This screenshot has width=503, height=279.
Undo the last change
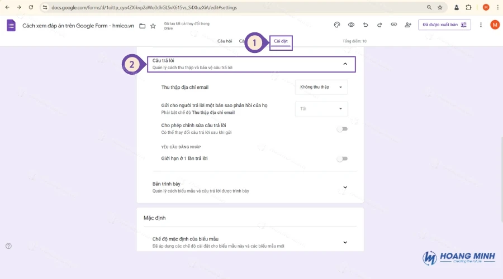(x=366, y=25)
